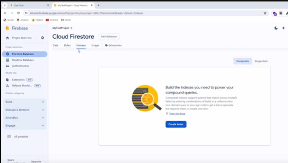Click the project settings gear icon
The height and width of the screenshot is (163, 288).
42,38
